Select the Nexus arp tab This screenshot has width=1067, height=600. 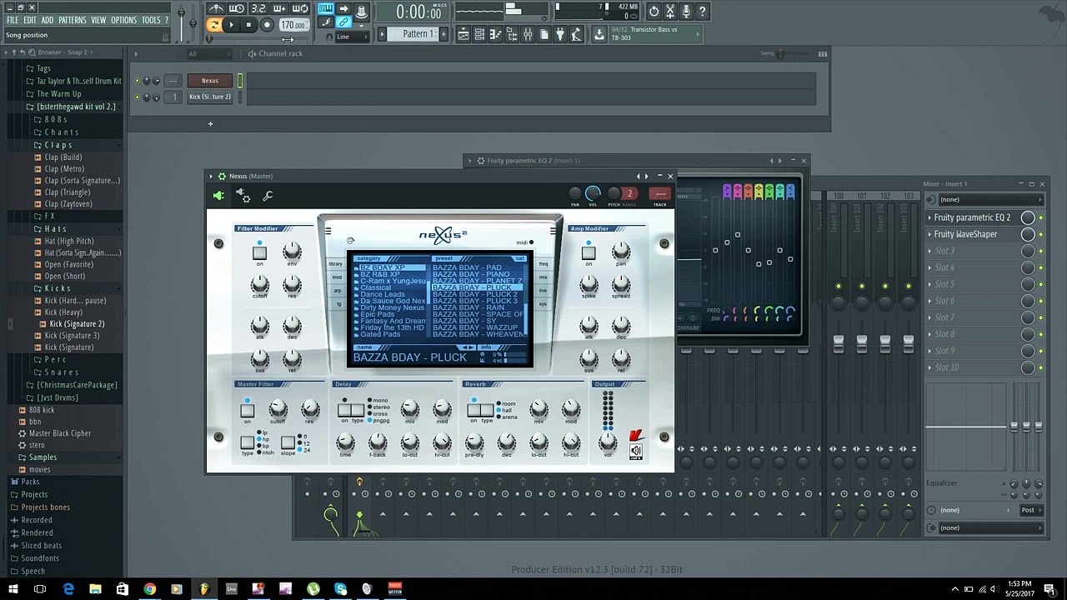click(338, 291)
